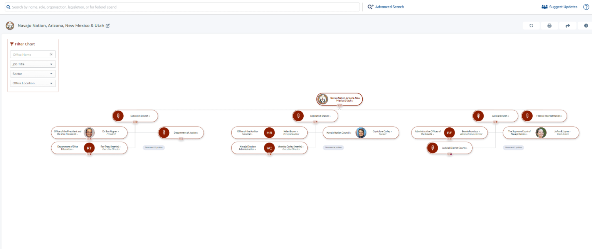Collapse the Executive Branch child count toggle
This screenshot has width=592, height=249.
135,122
